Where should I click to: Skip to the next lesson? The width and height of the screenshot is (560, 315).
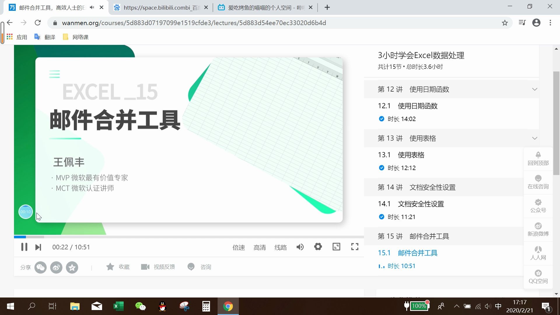coord(38,247)
